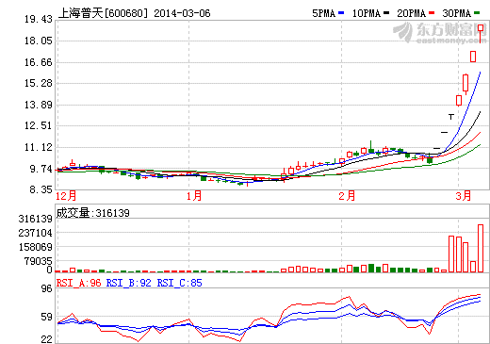Click the tallest final volume bar

point(481,248)
